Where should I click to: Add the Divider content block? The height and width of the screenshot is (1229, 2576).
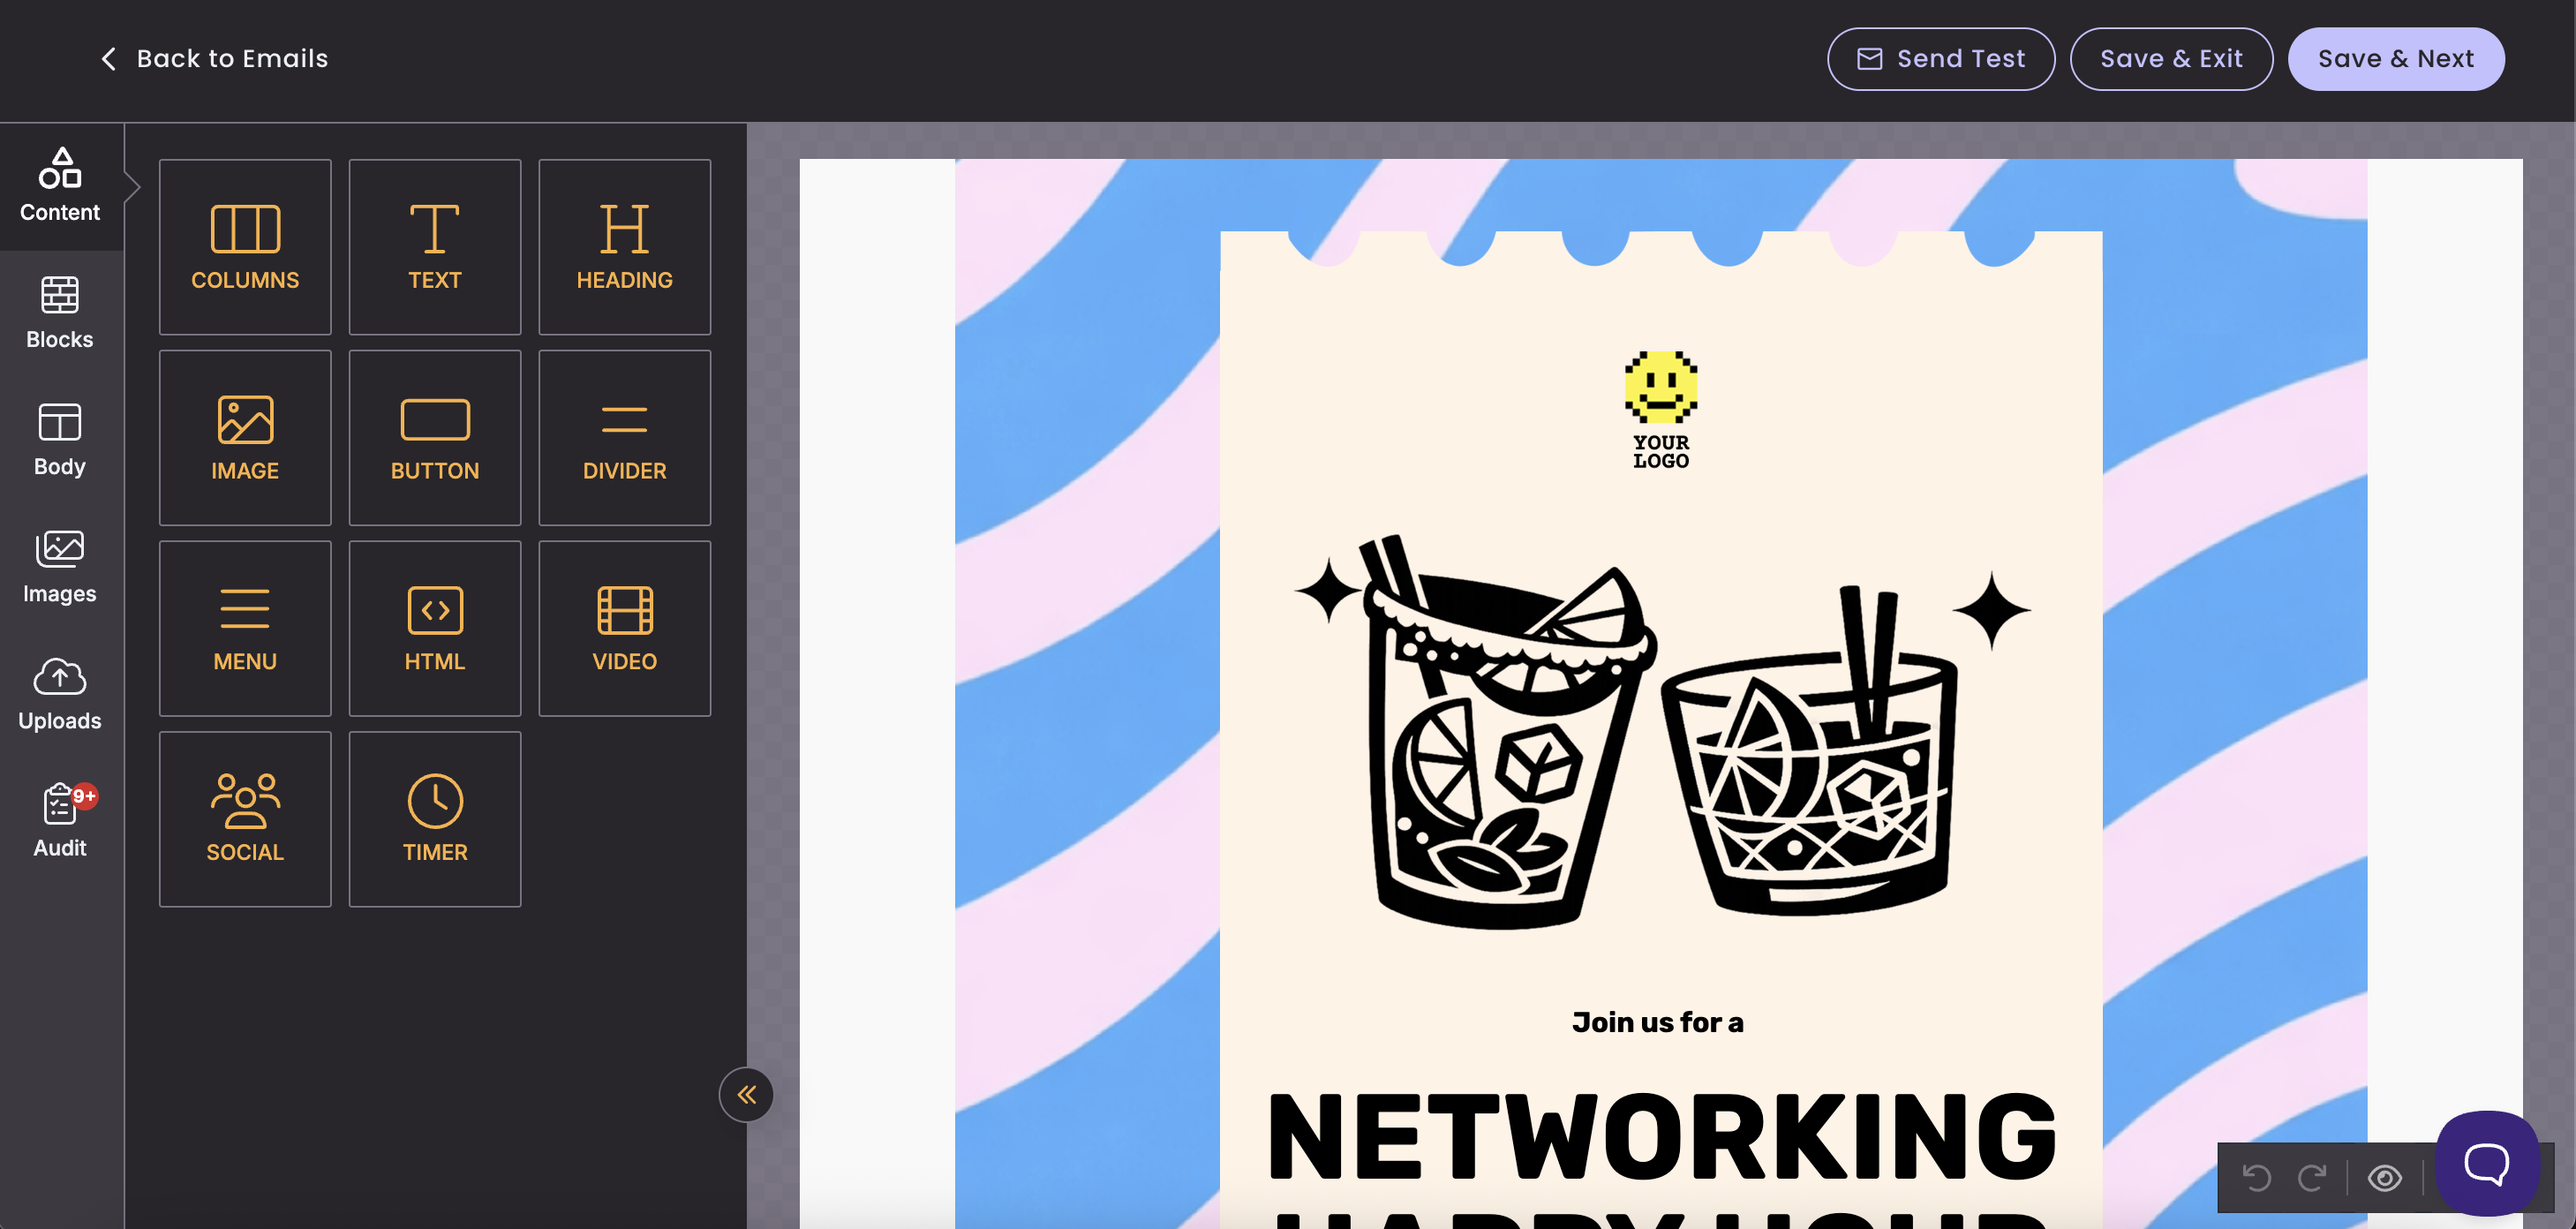pos(624,437)
